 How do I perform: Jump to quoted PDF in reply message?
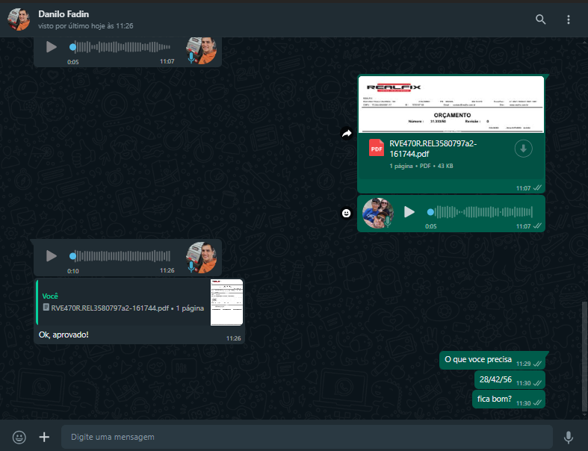coord(123,302)
